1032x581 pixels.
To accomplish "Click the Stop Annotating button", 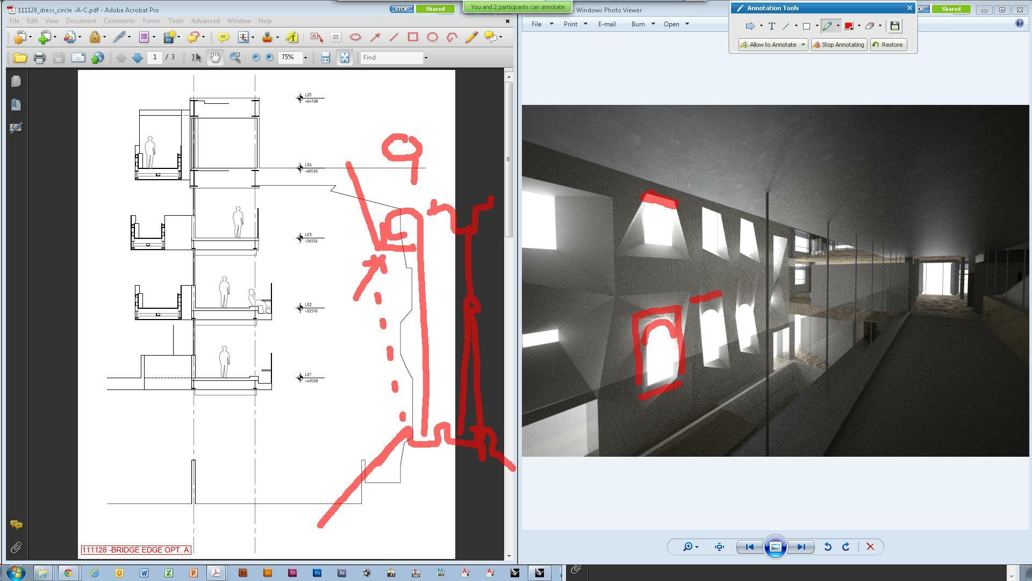I will [839, 45].
